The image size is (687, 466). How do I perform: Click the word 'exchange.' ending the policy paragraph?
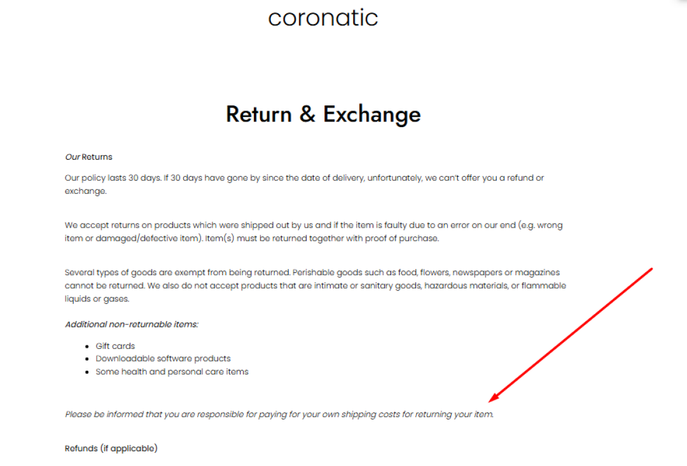pos(85,191)
